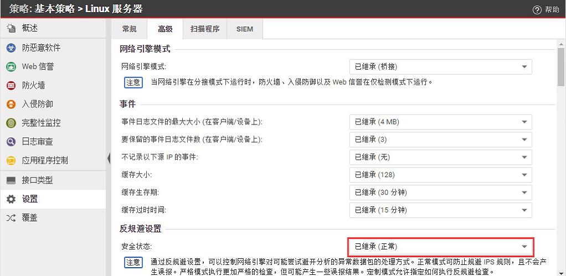566x276 pixels.
Task: Open the 日志审查 log inspection icon
Action: (x=11, y=142)
